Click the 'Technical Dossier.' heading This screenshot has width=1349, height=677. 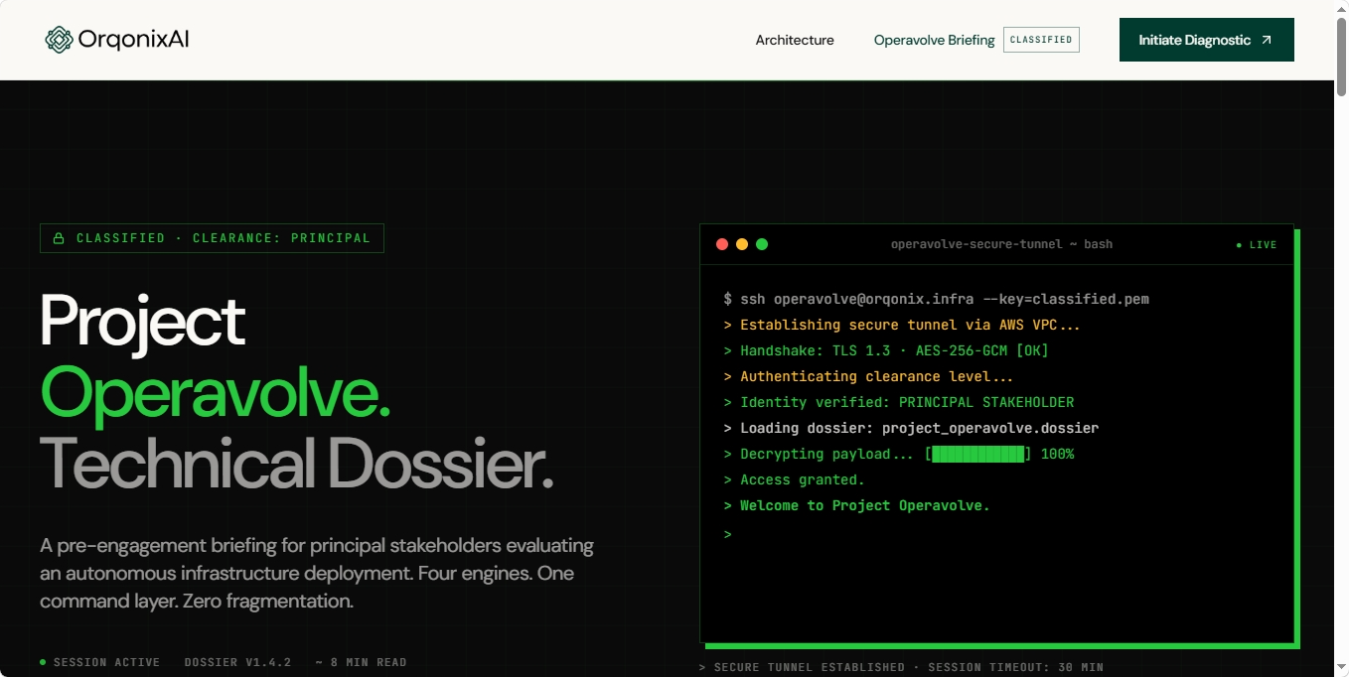[x=296, y=464]
